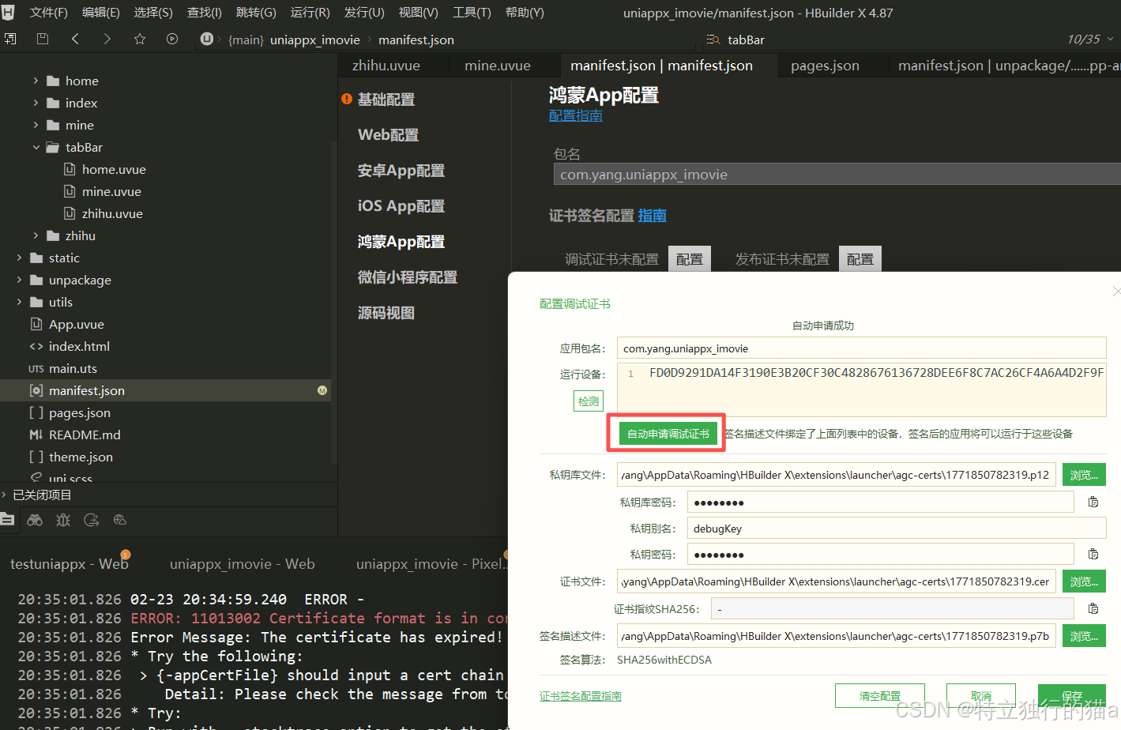Screen dimensions: 1121x730
Task: Open the 安卓App配置 section
Action: pyautogui.click(x=401, y=171)
